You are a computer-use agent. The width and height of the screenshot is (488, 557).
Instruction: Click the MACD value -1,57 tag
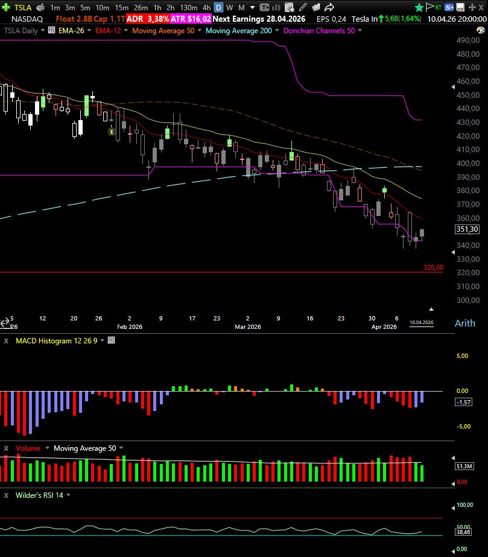[463, 402]
